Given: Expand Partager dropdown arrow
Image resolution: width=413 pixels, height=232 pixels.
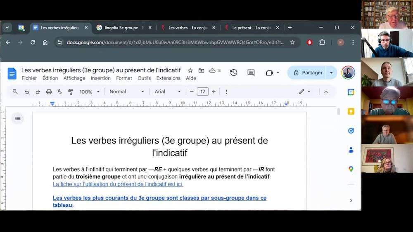Looking at the screenshot, I should pyautogui.click(x=331, y=73).
